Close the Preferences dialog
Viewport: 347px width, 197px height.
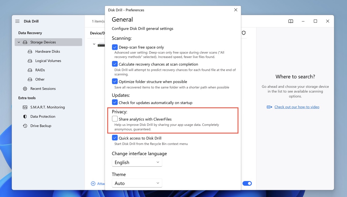coord(236,10)
